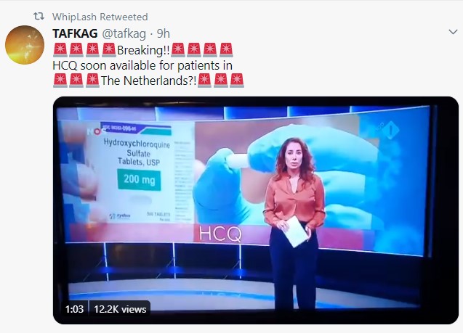Screen dimensions: 463x333
Task: Open the 9h timestamp permalink
Action: 164,33
